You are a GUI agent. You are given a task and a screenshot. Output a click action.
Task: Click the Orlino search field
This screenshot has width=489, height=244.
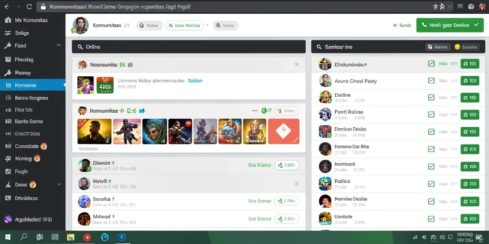click(x=189, y=47)
